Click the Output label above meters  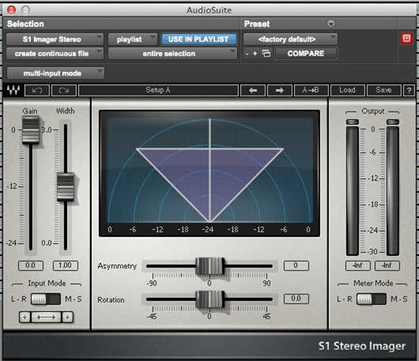pos(373,111)
